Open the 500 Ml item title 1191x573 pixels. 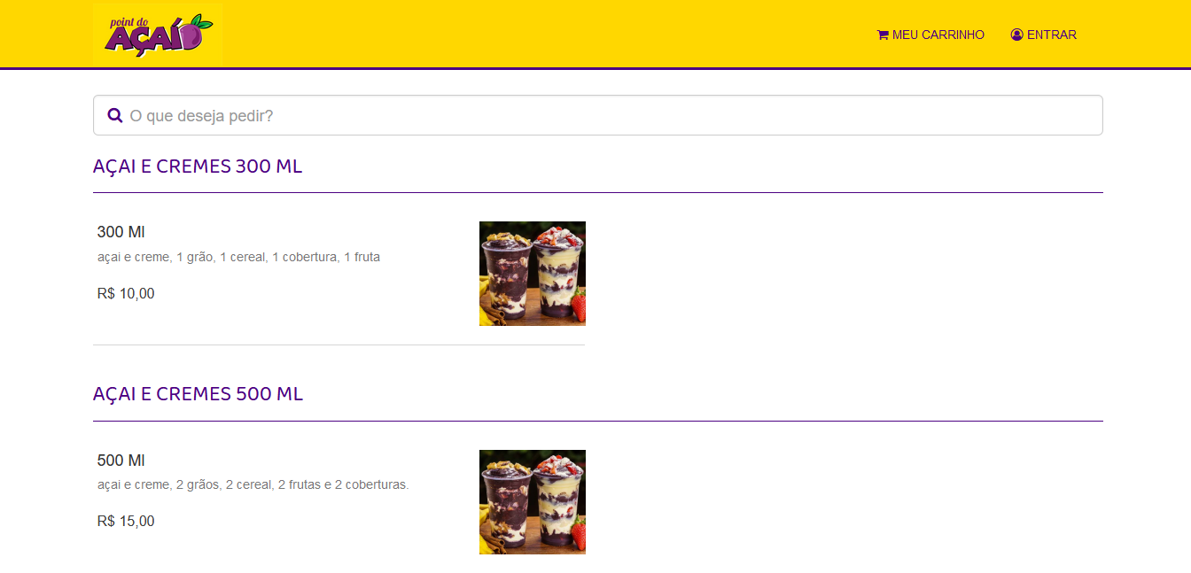121,461
